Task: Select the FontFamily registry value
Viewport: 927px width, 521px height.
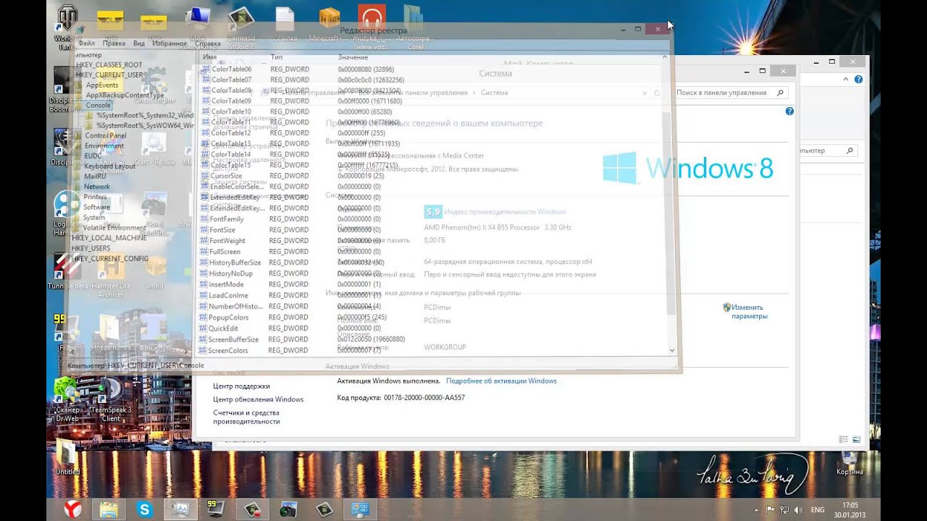Action: (227, 219)
